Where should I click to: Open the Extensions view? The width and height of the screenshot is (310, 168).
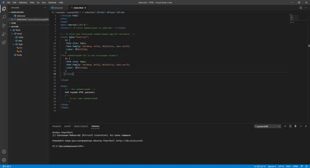coord(4,42)
